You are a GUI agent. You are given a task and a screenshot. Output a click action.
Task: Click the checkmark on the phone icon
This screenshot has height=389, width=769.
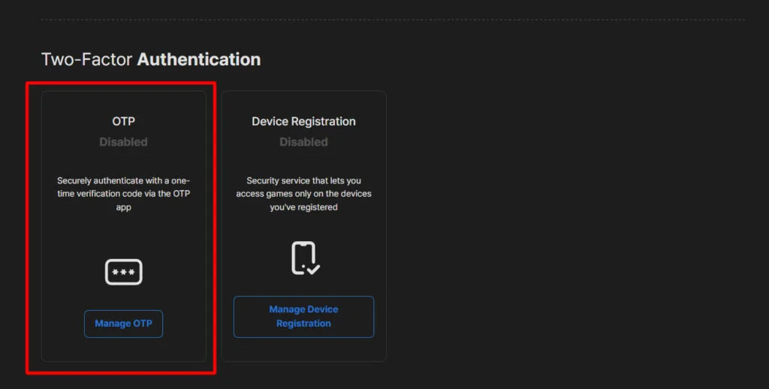(x=312, y=267)
